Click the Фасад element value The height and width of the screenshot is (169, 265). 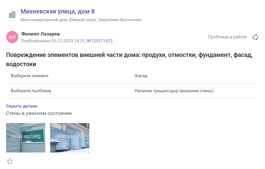(x=141, y=76)
